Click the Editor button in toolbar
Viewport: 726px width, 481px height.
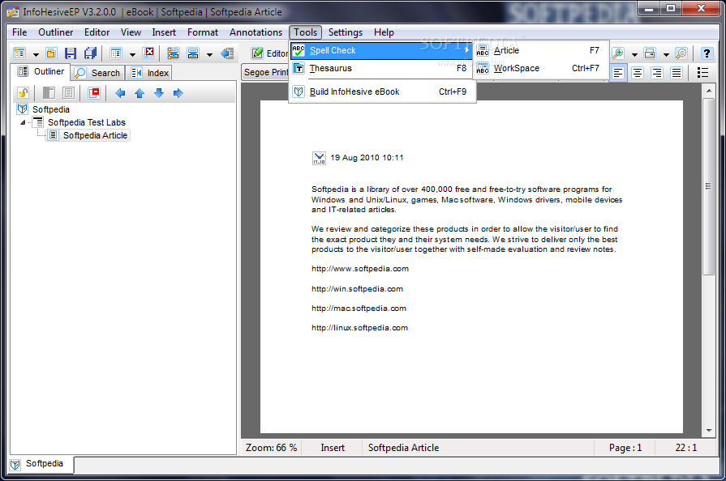click(x=270, y=53)
